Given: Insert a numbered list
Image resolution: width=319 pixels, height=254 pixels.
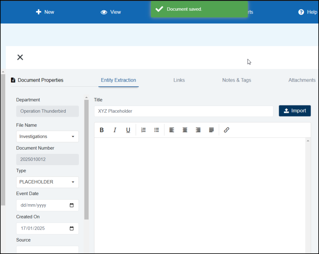Looking at the screenshot, I should coord(144,130).
